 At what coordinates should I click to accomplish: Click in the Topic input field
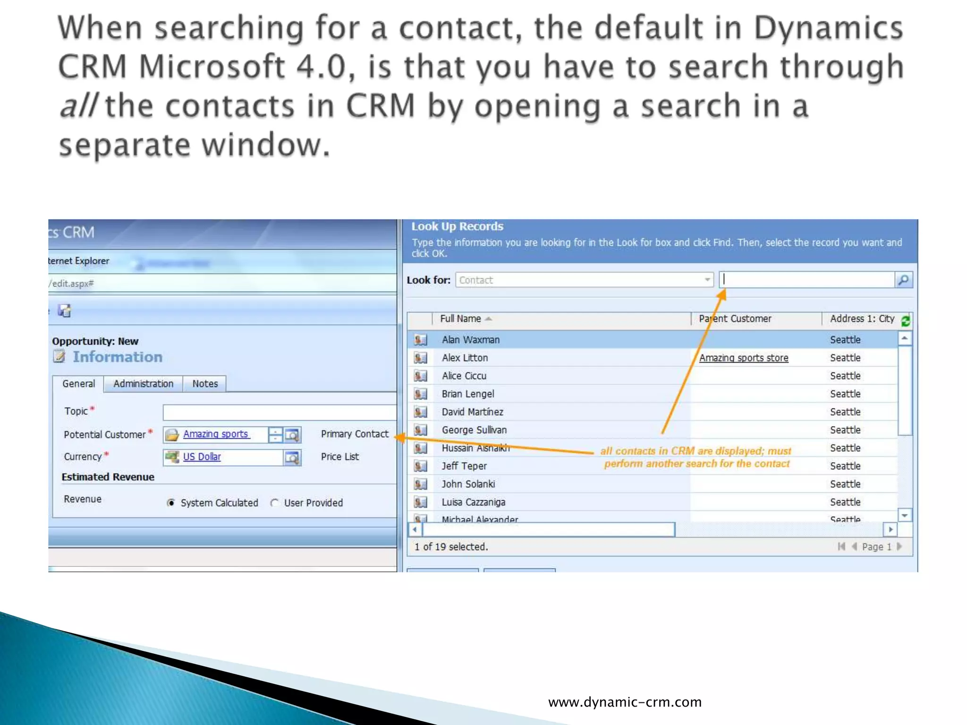click(x=280, y=412)
